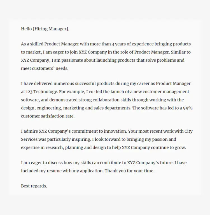The height and width of the screenshot is (215, 210).
Task: Click '123 Technology' in the second paragraph
Action: point(41,92)
